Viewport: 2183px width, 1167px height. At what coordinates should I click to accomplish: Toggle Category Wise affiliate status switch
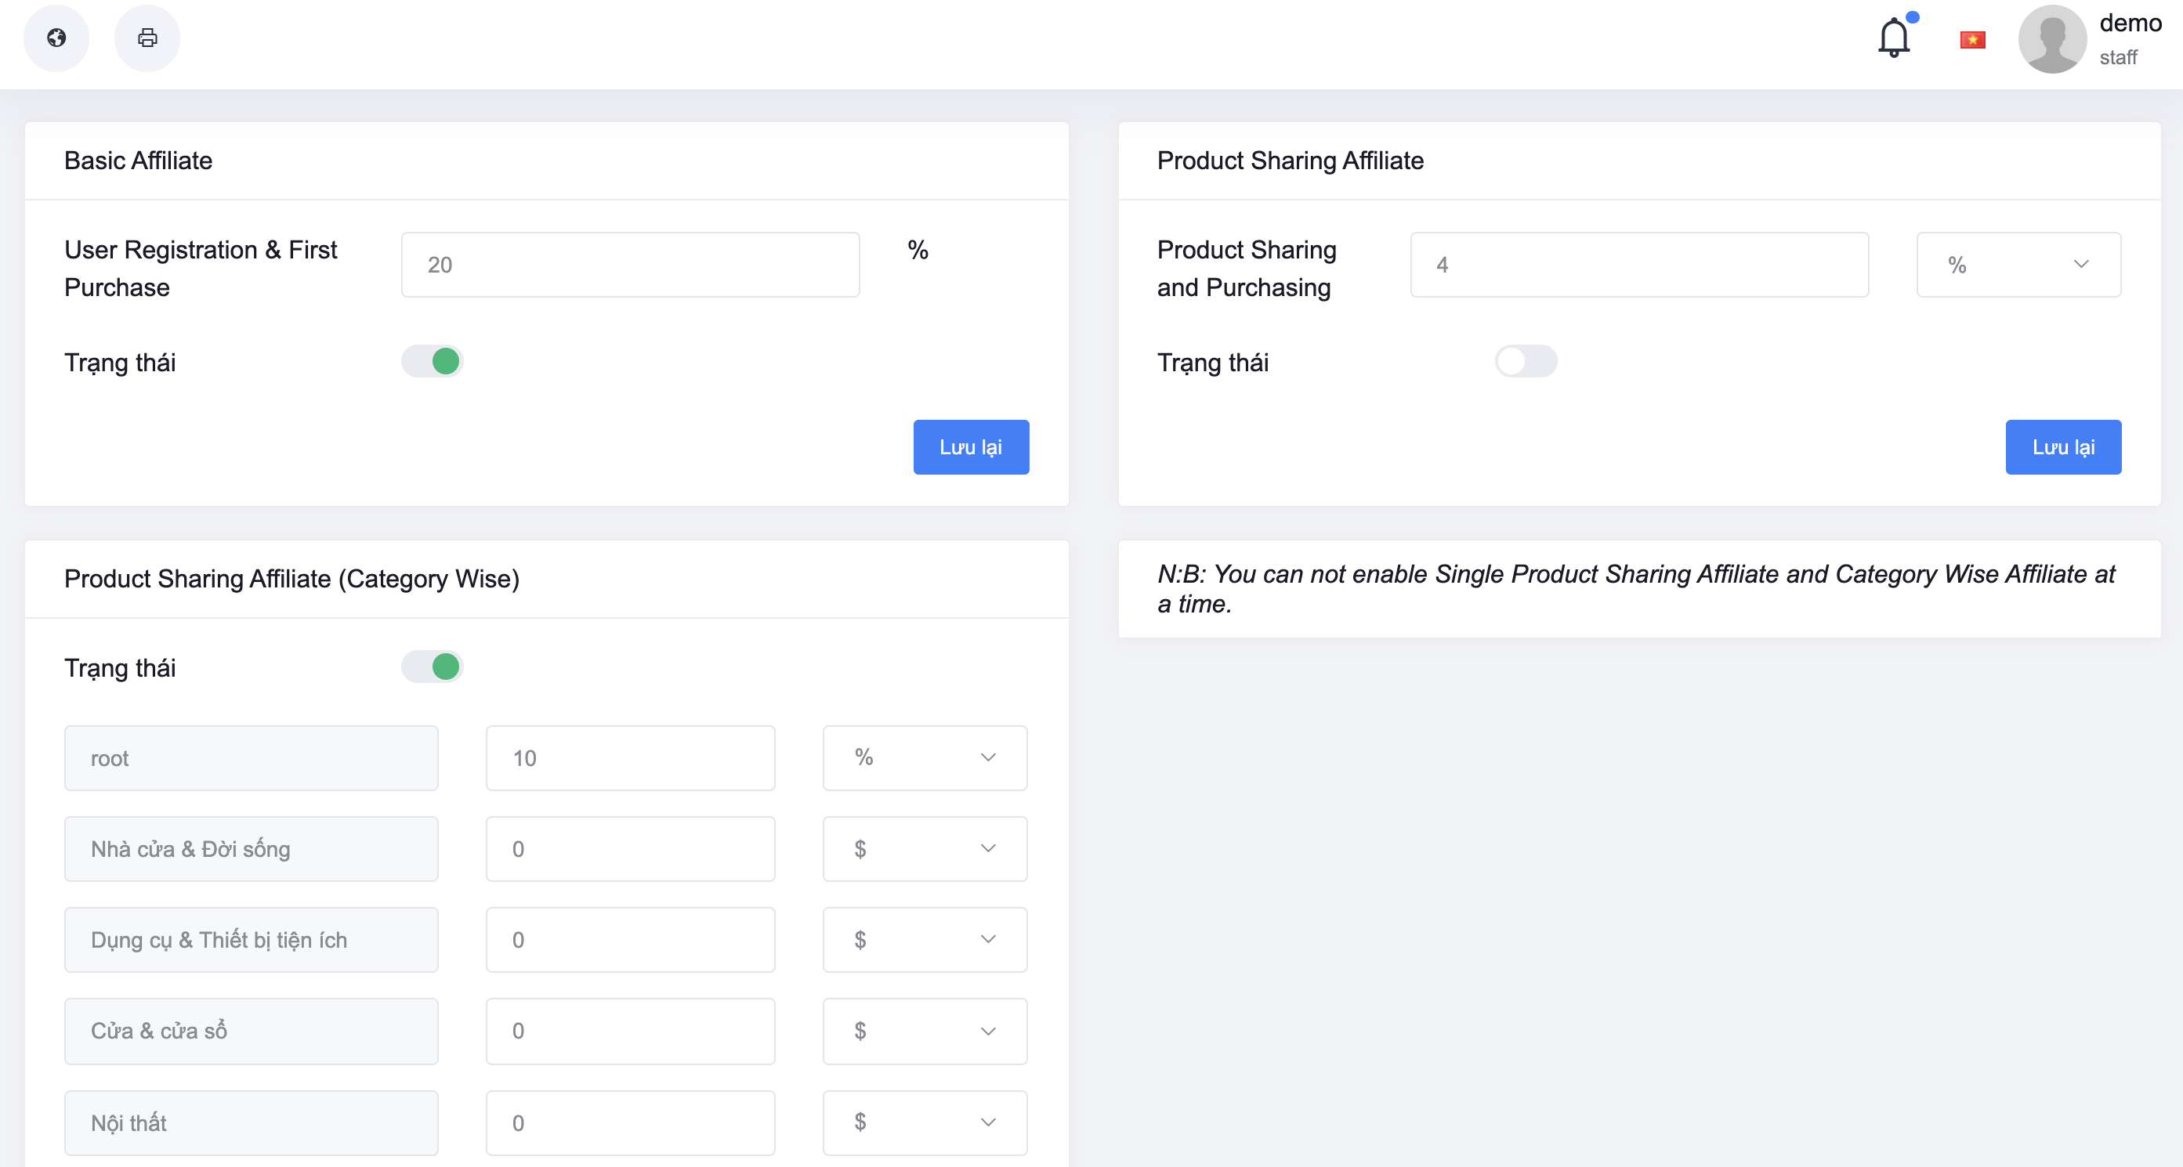pyautogui.click(x=433, y=667)
